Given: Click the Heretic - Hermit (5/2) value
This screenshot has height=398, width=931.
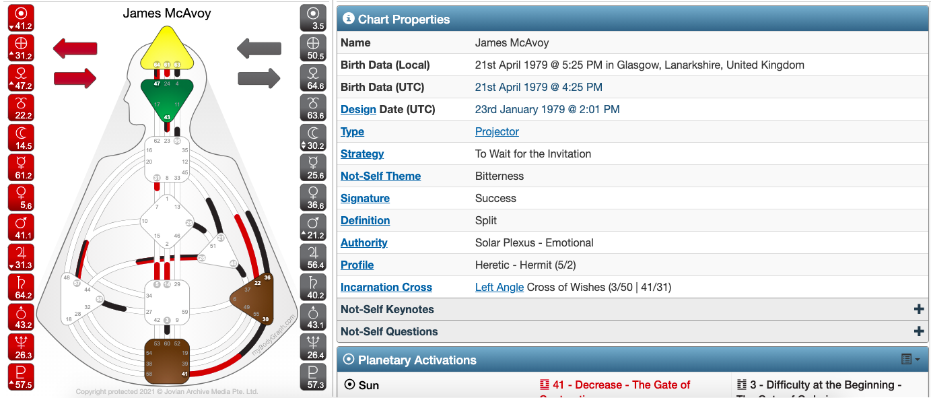Looking at the screenshot, I should pyautogui.click(x=526, y=265).
